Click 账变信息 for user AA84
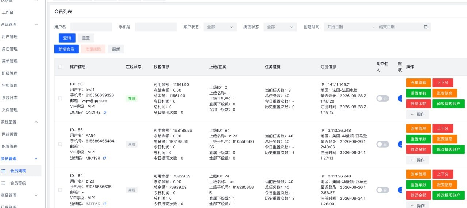467x208 pixels. point(445,139)
